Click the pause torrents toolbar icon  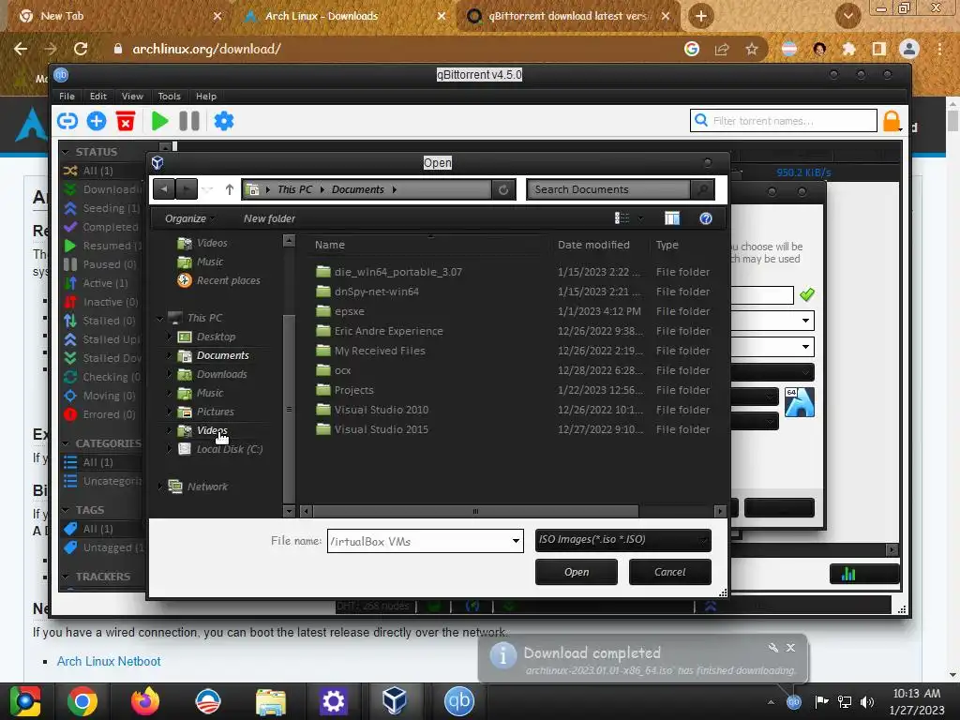pyautogui.click(x=189, y=121)
